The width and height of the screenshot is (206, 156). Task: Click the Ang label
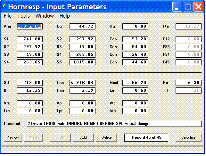click(7, 26)
